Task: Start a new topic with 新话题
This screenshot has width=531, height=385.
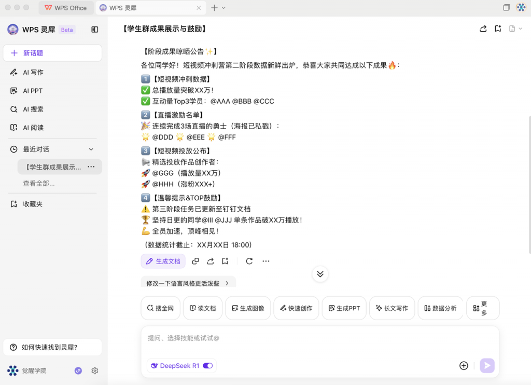Action: point(52,53)
